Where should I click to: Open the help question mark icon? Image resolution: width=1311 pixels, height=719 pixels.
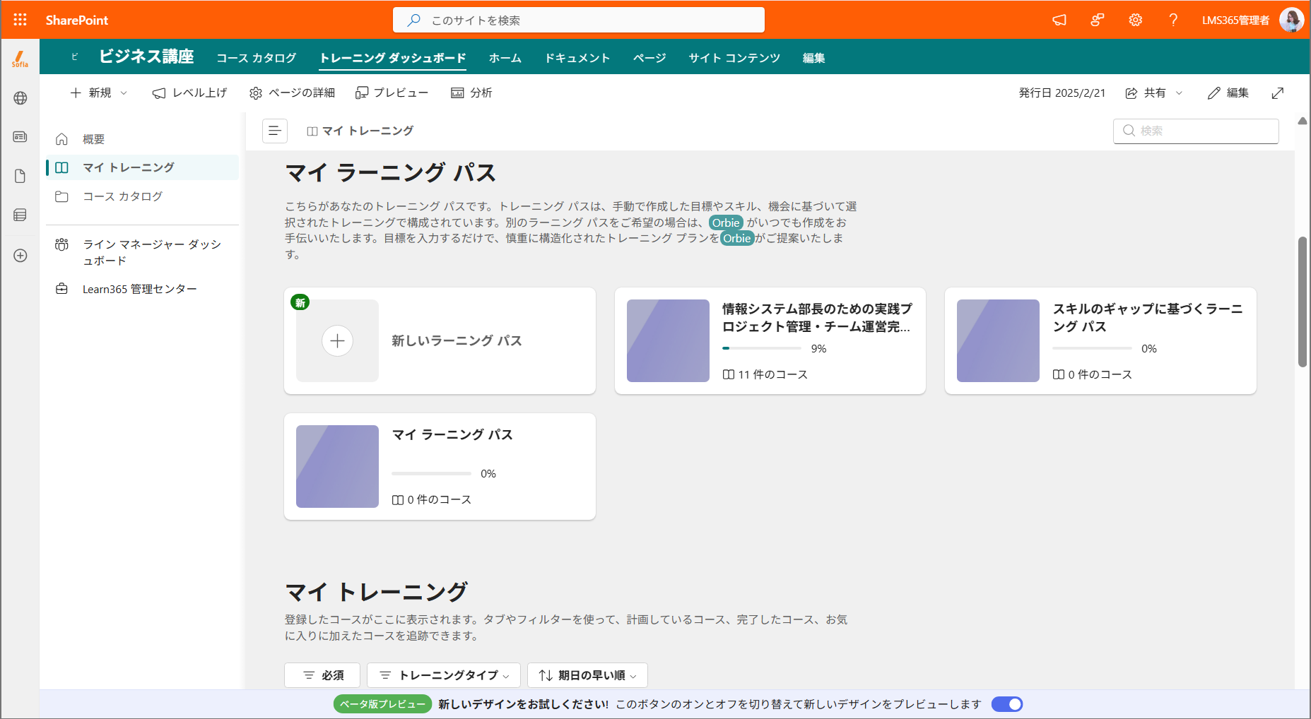coord(1173,20)
